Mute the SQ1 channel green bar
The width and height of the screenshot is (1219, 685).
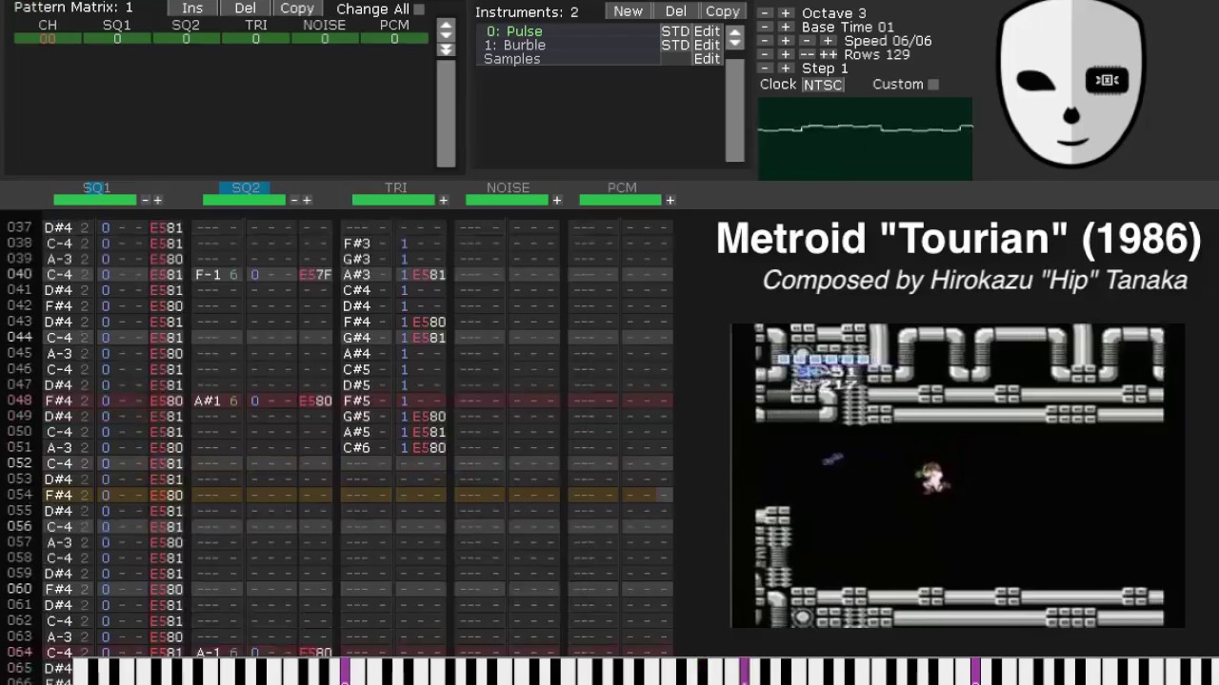(x=95, y=200)
